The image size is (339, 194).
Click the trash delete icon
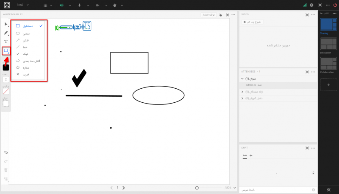(x=6, y=170)
